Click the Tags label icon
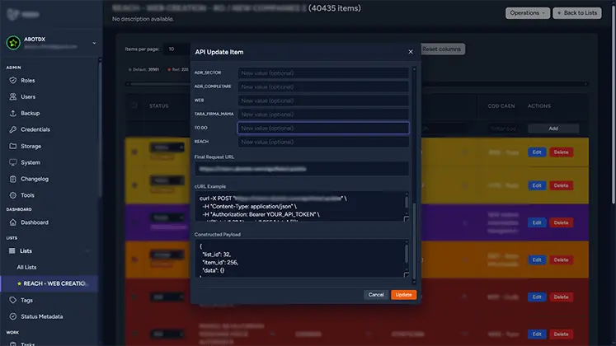616x346 pixels. coord(13,300)
